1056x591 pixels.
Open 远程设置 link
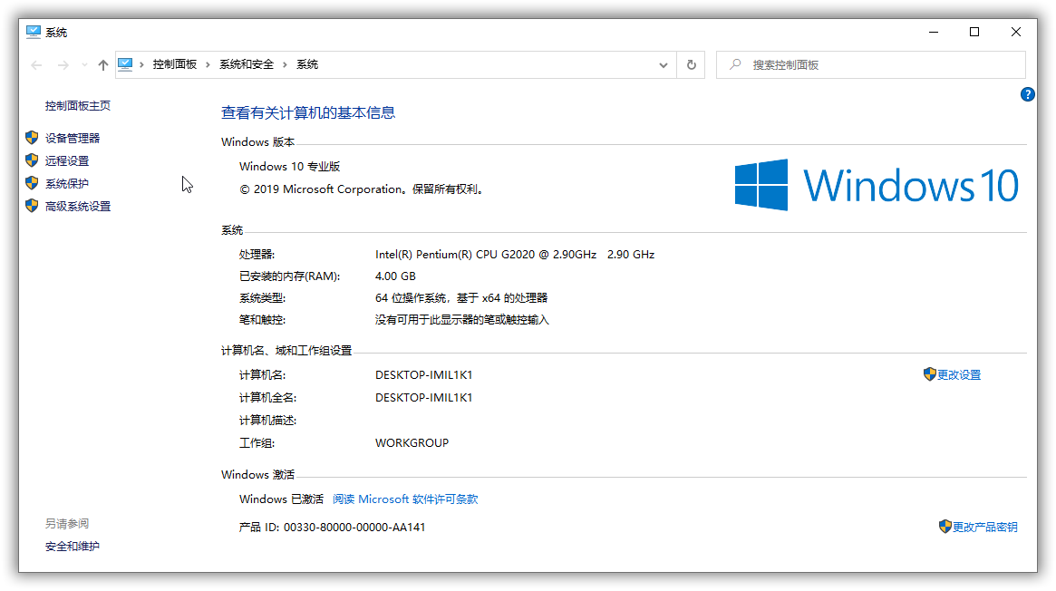click(67, 160)
